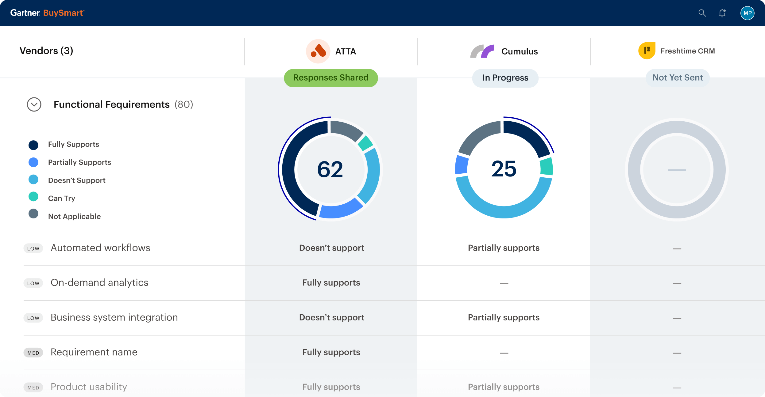This screenshot has height=397, width=765.
Task: Collapse the Functional Requirements section
Action: [34, 104]
